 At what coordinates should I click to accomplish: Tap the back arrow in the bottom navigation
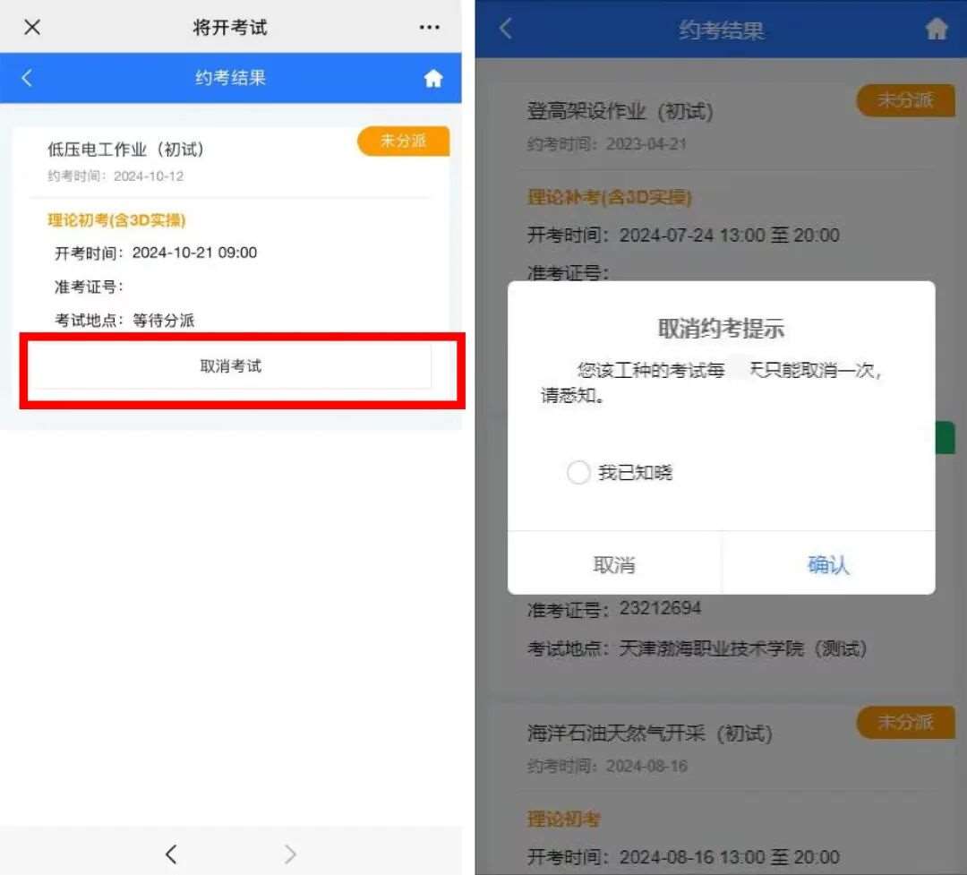[171, 854]
